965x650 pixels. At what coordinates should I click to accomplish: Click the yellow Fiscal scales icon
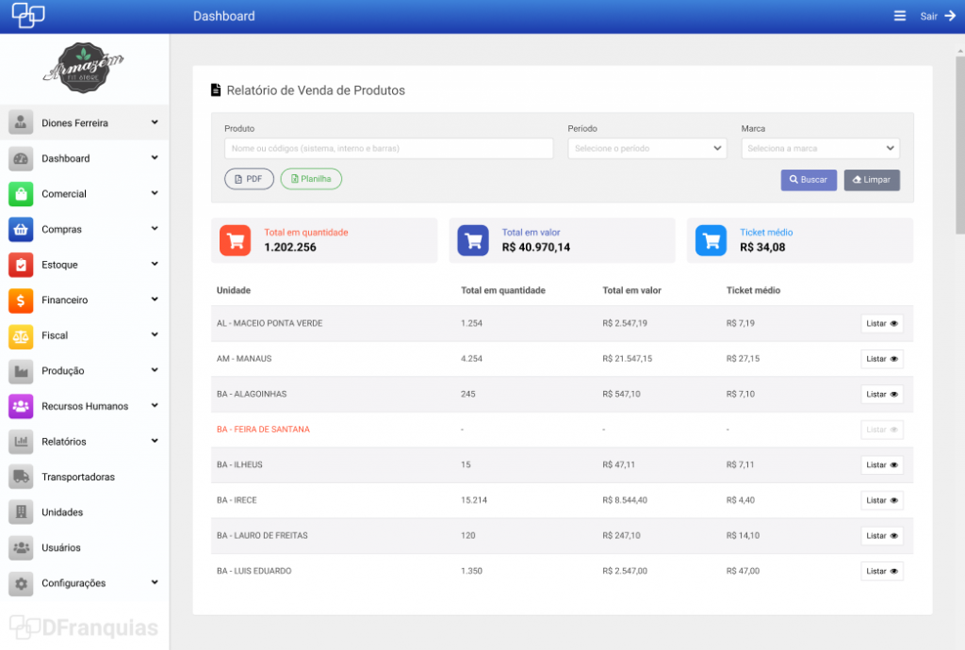(x=21, y=335)
